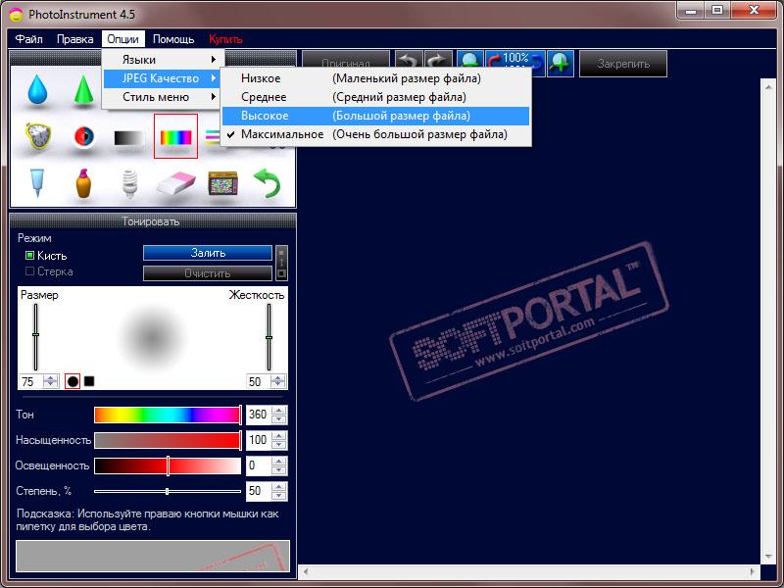Decrease the Жесткость value of 50
Image resolution: width=784 pixels, height=588 pixels.
point(278,385)
